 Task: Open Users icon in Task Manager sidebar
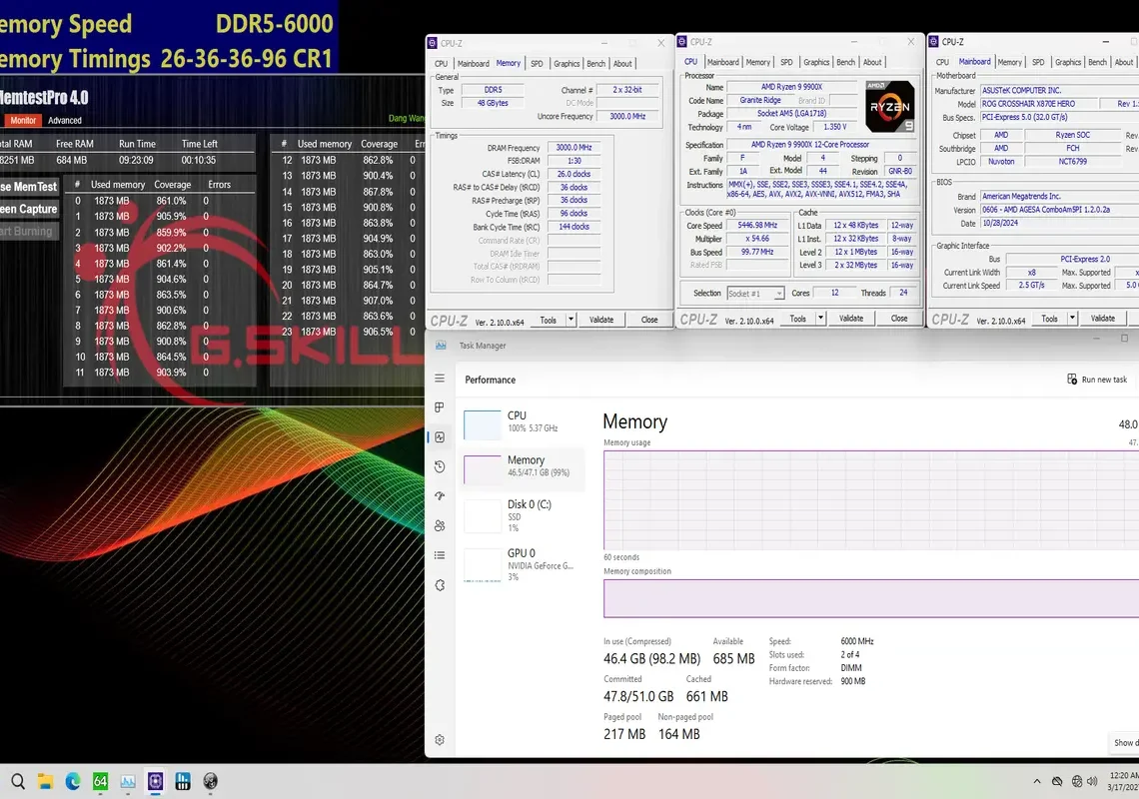[x=440, y=526]
